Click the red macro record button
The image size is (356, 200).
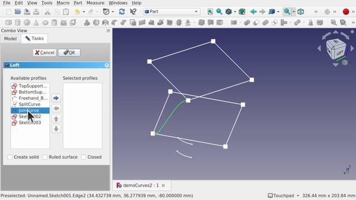pyautogui.click(x=346, y=12)
